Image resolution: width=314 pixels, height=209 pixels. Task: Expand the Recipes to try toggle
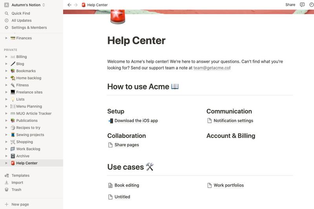click(x=6, y=127)
